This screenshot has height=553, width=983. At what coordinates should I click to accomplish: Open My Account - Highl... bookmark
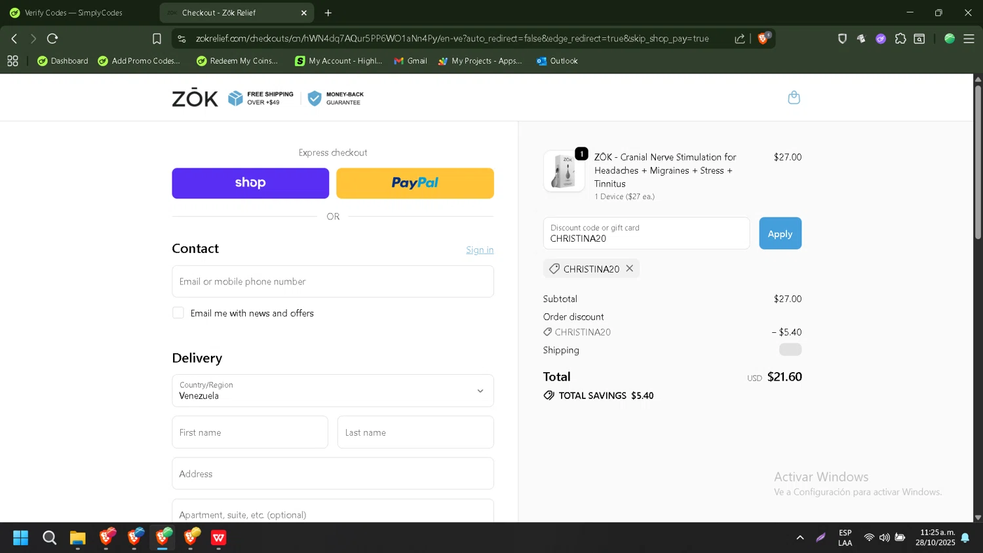[x=338, y=61]
